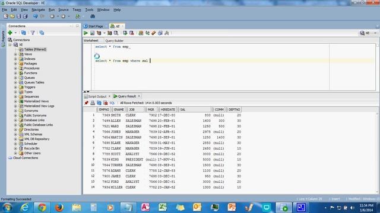This screenshot has width=380, height=213.
Task: Expand the Procedures tree node
Action: [x=15, y=69]
